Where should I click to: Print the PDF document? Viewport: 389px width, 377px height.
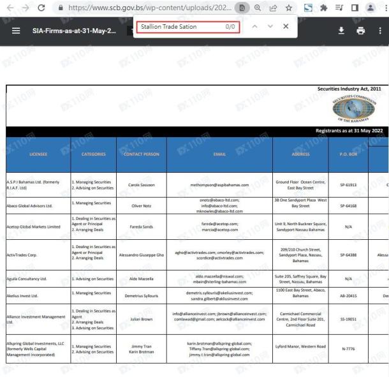[360, 31]
